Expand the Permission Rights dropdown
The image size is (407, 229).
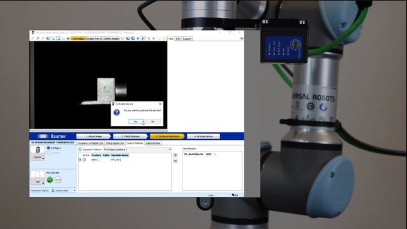pos(74,191)
